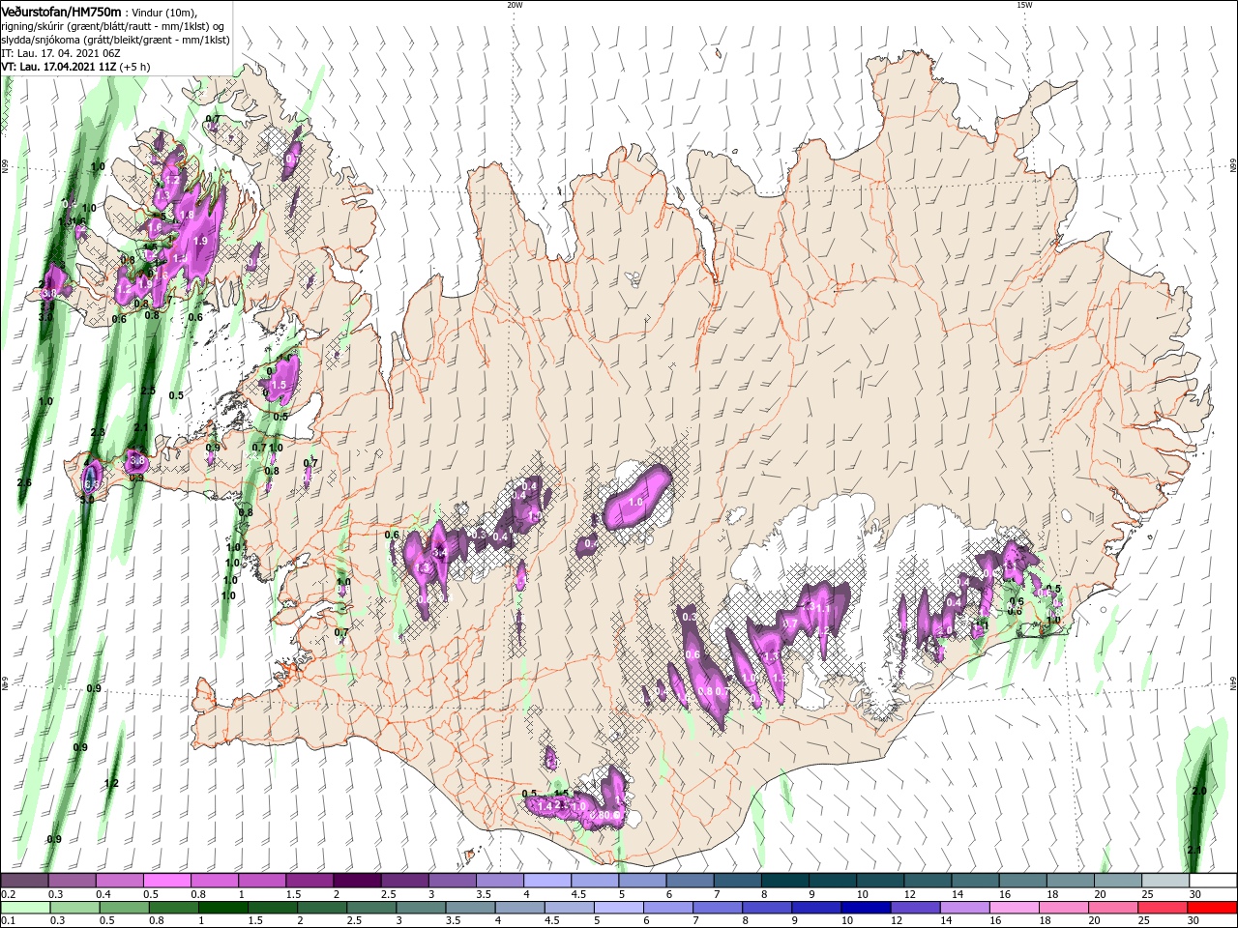Click the 0.1 label starting the rain scale
Image resolution: width=1238 pixels, height=928 pixels.
tap(9, 921)
